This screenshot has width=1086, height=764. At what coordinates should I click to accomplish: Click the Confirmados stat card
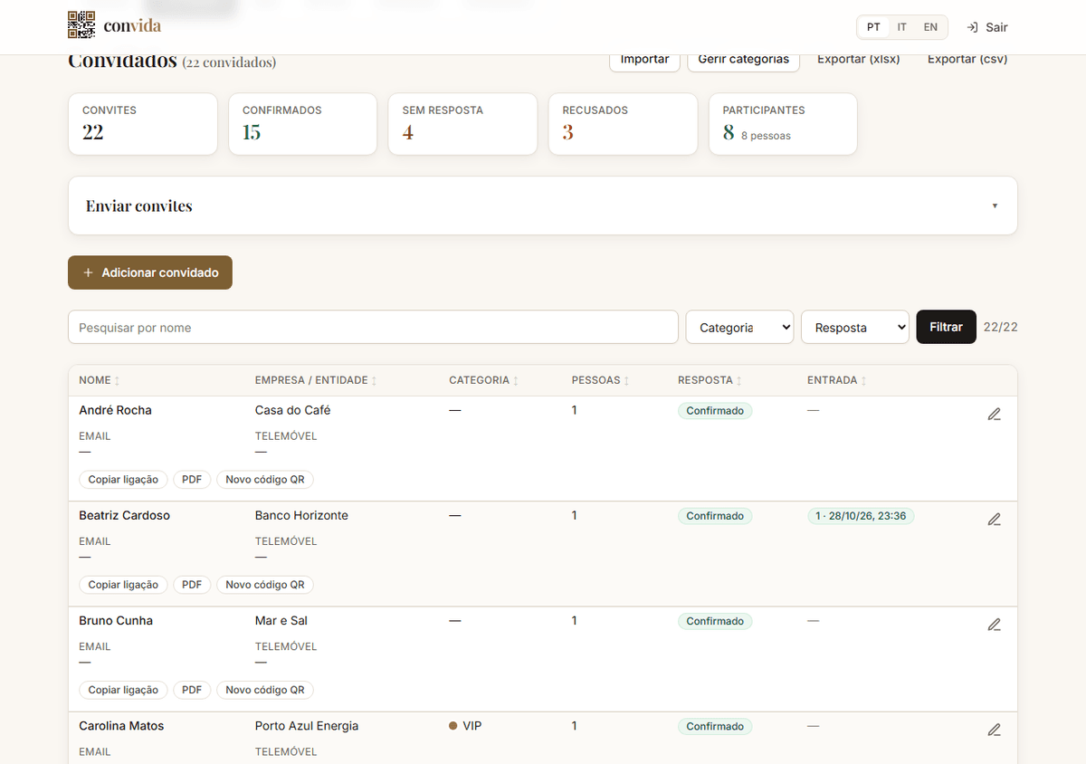tap(302, 124)
